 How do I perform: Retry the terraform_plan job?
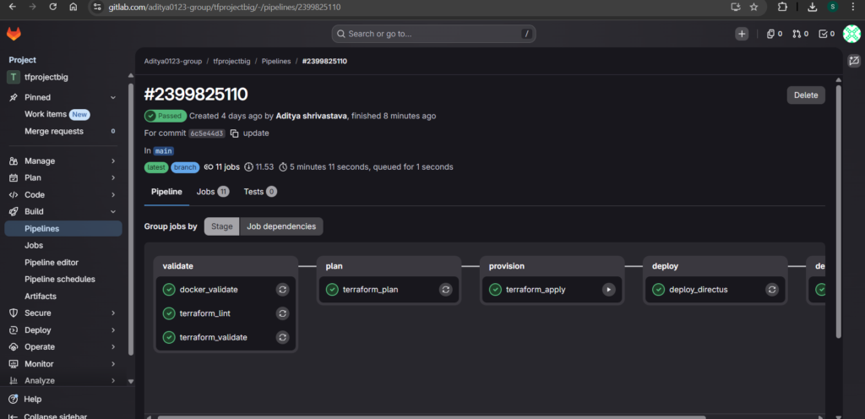(x=445, y=289)
